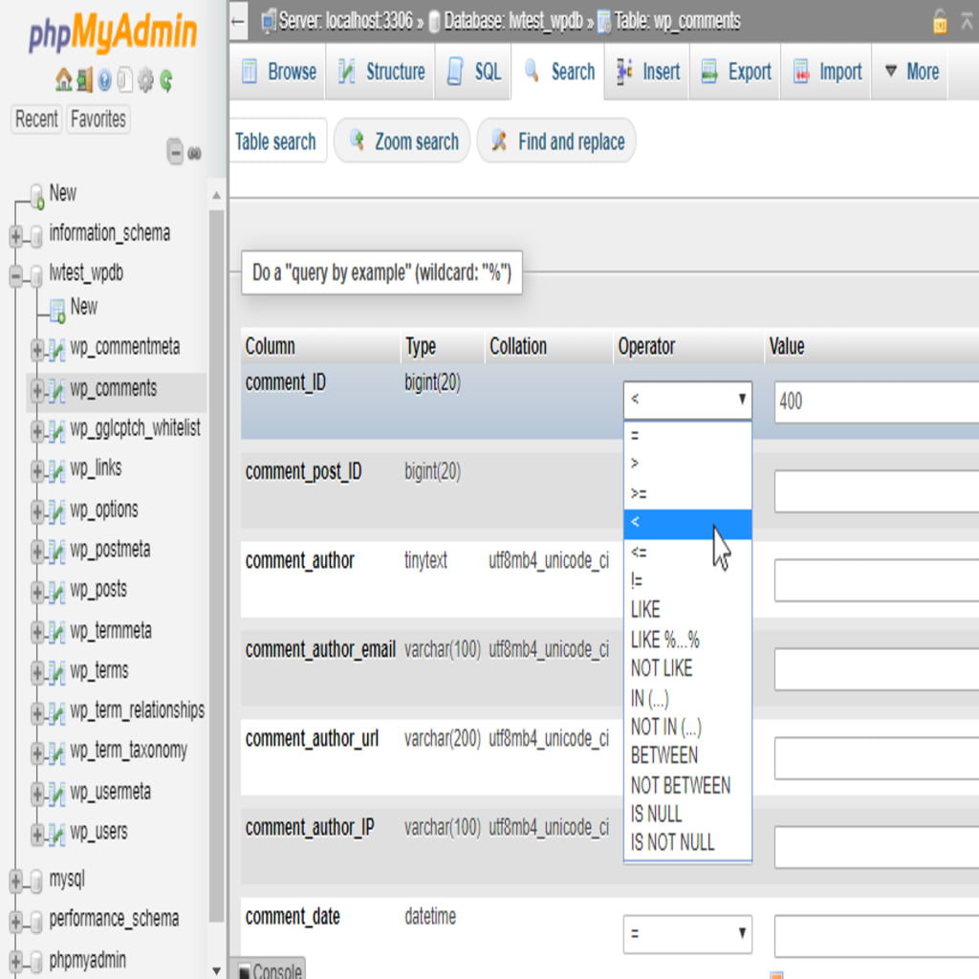This screenshot has height=979, width=979.
Task: Click the Favorites button
Action: pos(98,120)
